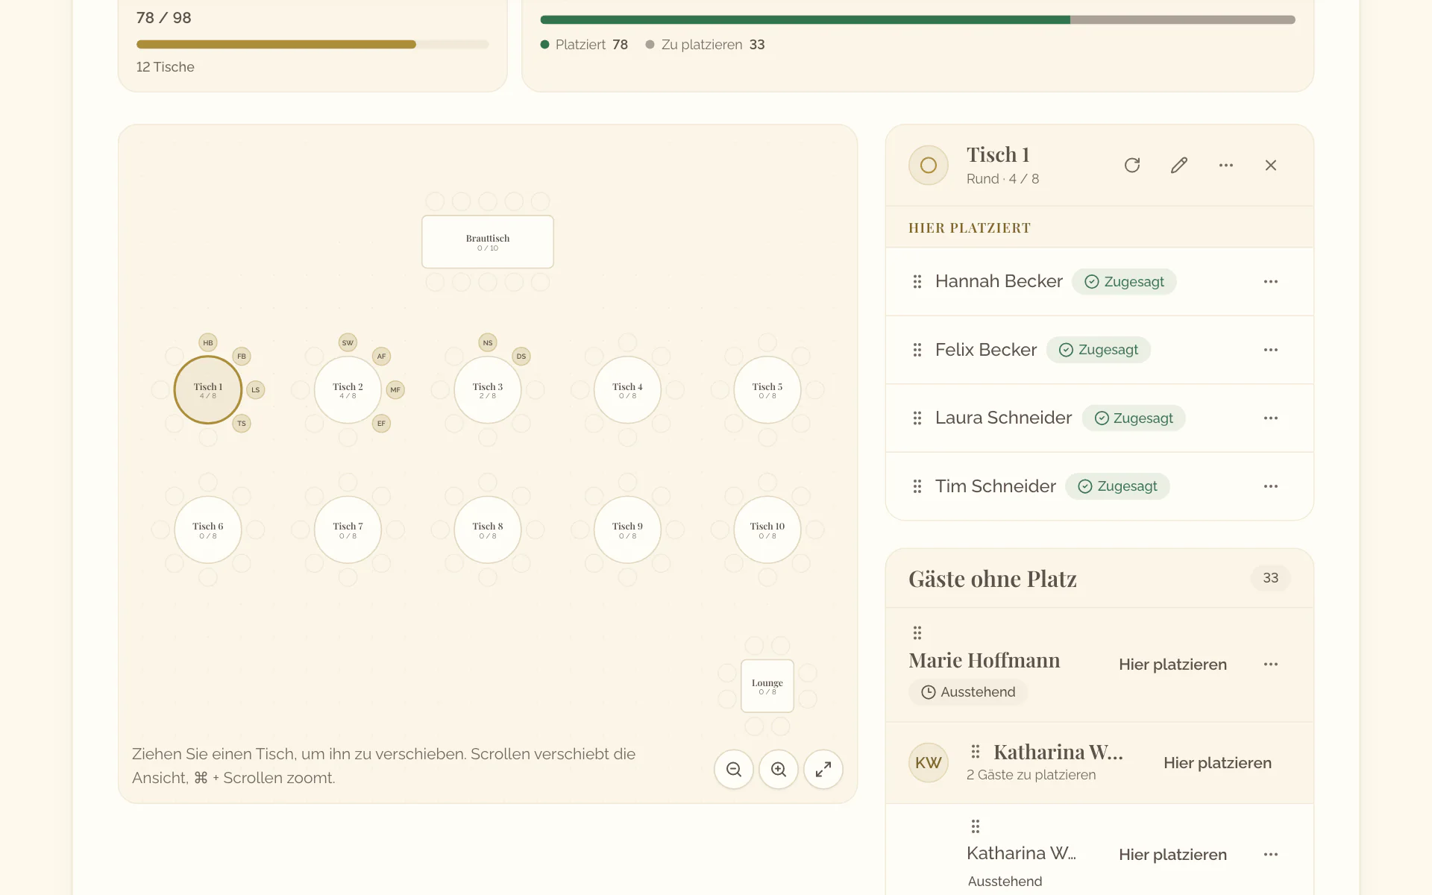Image resolution: width=1432 pixels, height=895 pixels.
Task: Click the SW seat chip at Tisch 2
Action: (348, 342)
